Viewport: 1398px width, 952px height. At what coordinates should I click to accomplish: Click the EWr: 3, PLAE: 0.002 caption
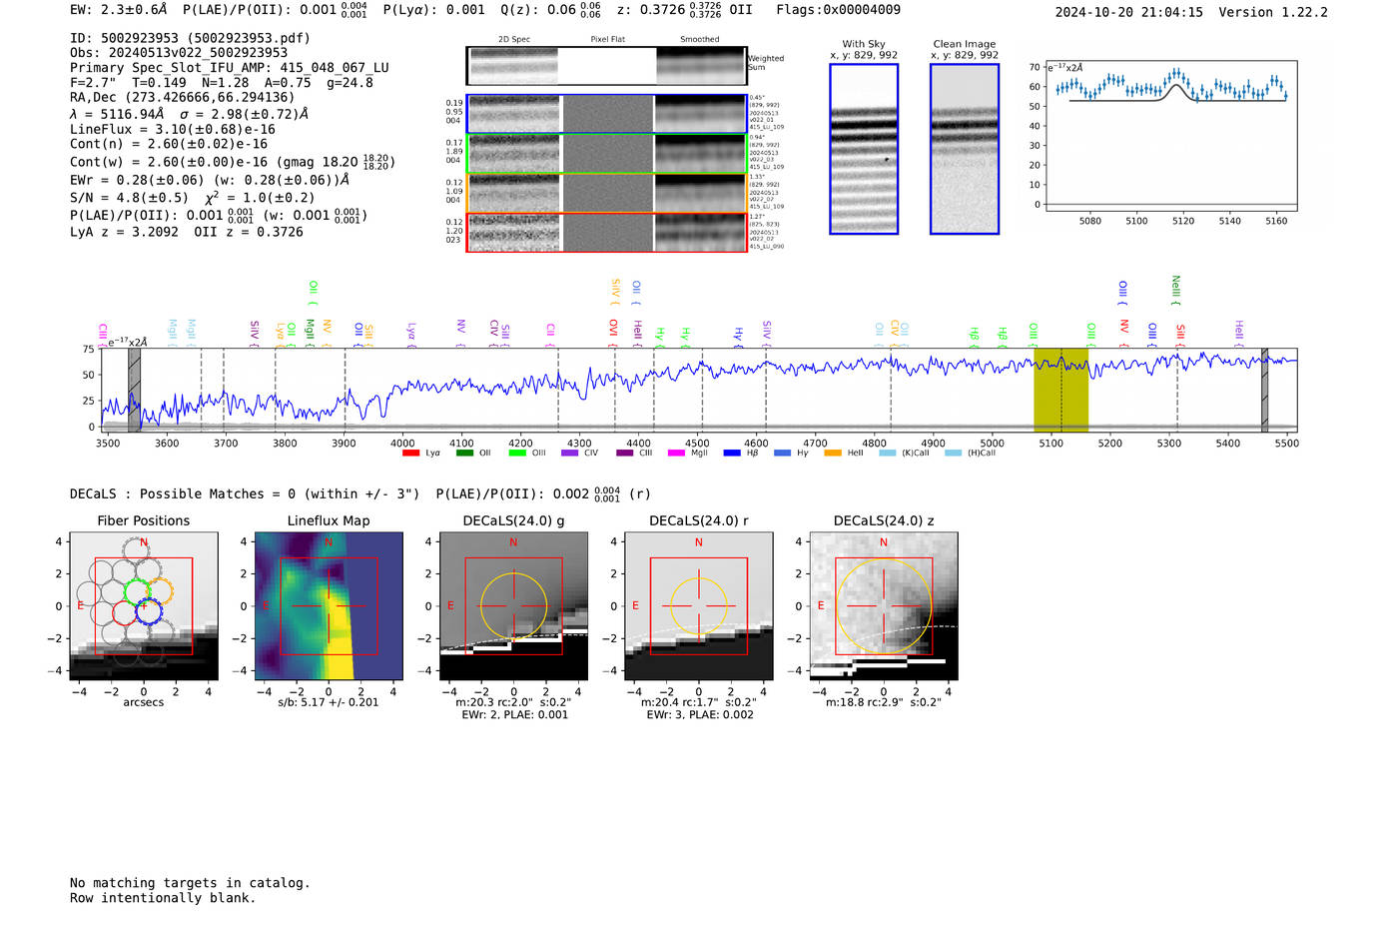point(699,715)
